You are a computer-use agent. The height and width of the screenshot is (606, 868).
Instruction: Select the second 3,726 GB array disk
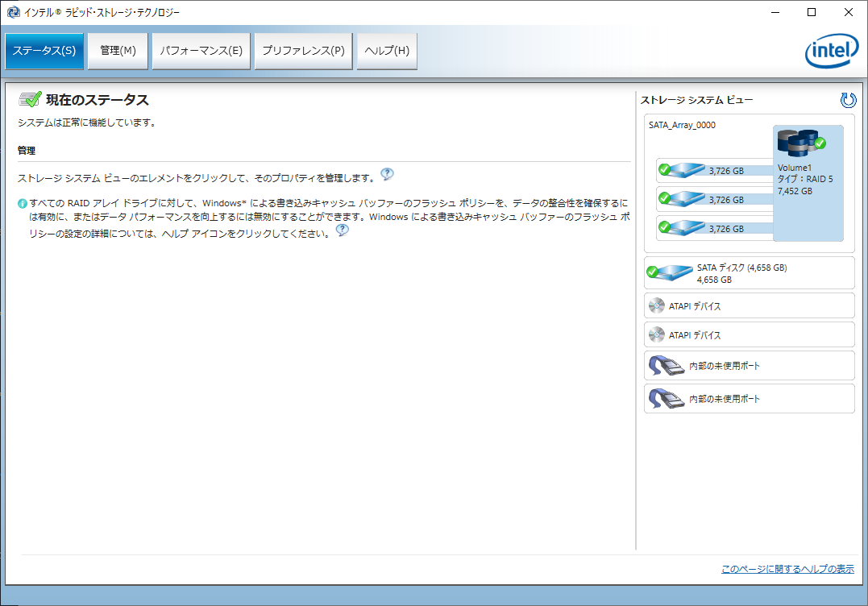pos(715,199)
